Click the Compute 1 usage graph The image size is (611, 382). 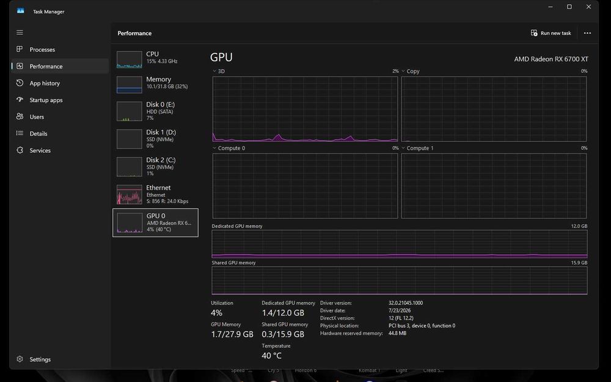(494, 186)
